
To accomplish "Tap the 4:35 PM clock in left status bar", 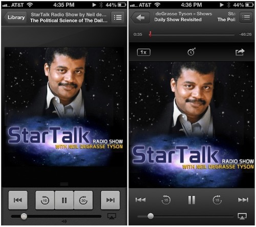I will coord(63,5).
